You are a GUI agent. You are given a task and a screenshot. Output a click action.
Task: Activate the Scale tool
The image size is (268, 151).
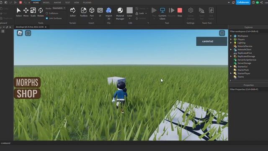tap(33, 12)
